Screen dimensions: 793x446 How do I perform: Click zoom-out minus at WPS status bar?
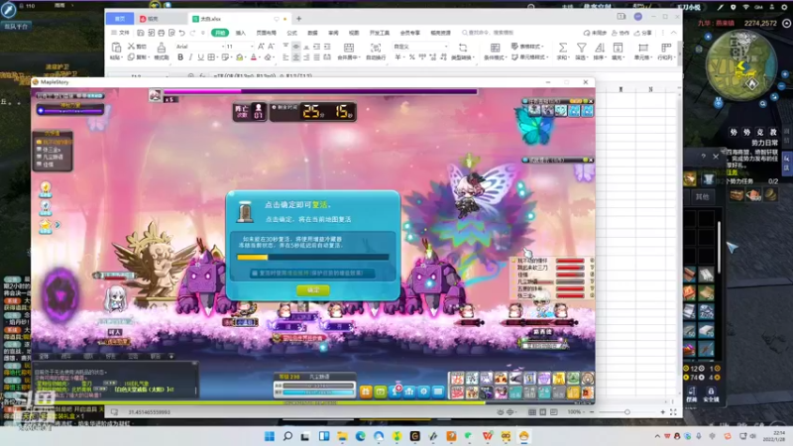tap(591, 412)
